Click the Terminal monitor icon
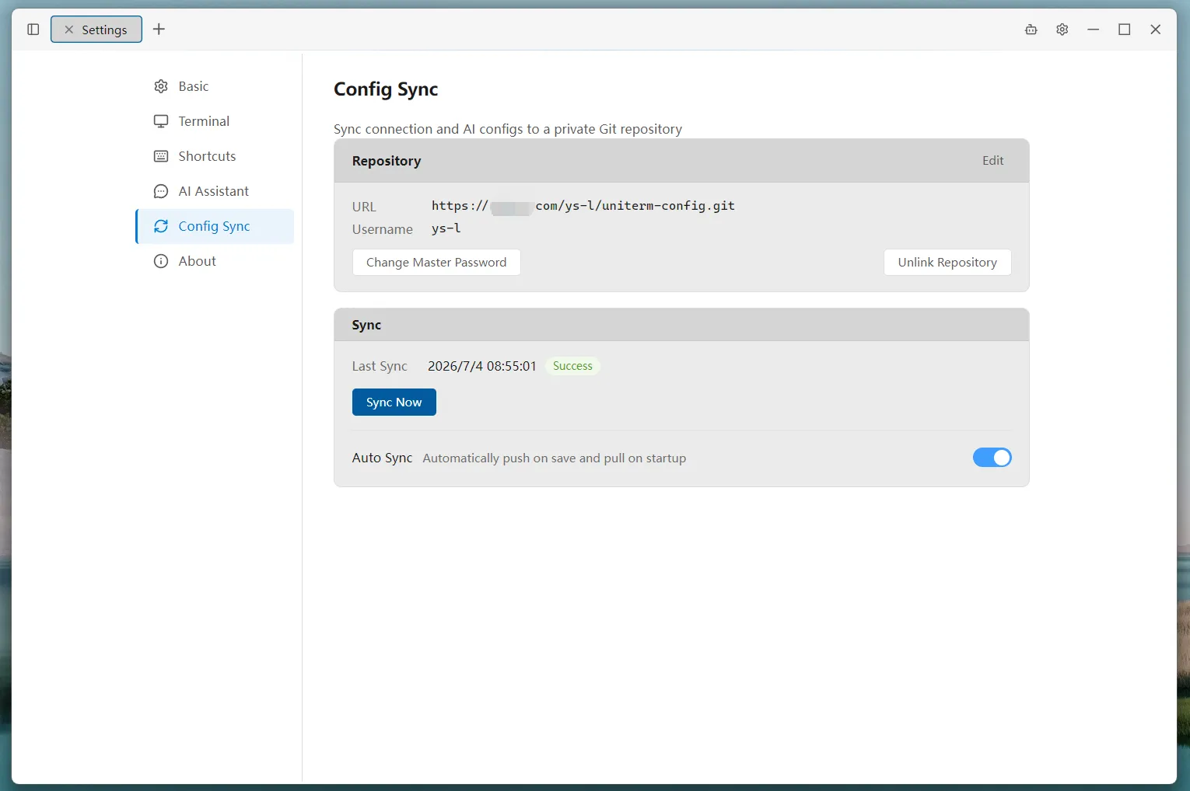 point(161,121)
